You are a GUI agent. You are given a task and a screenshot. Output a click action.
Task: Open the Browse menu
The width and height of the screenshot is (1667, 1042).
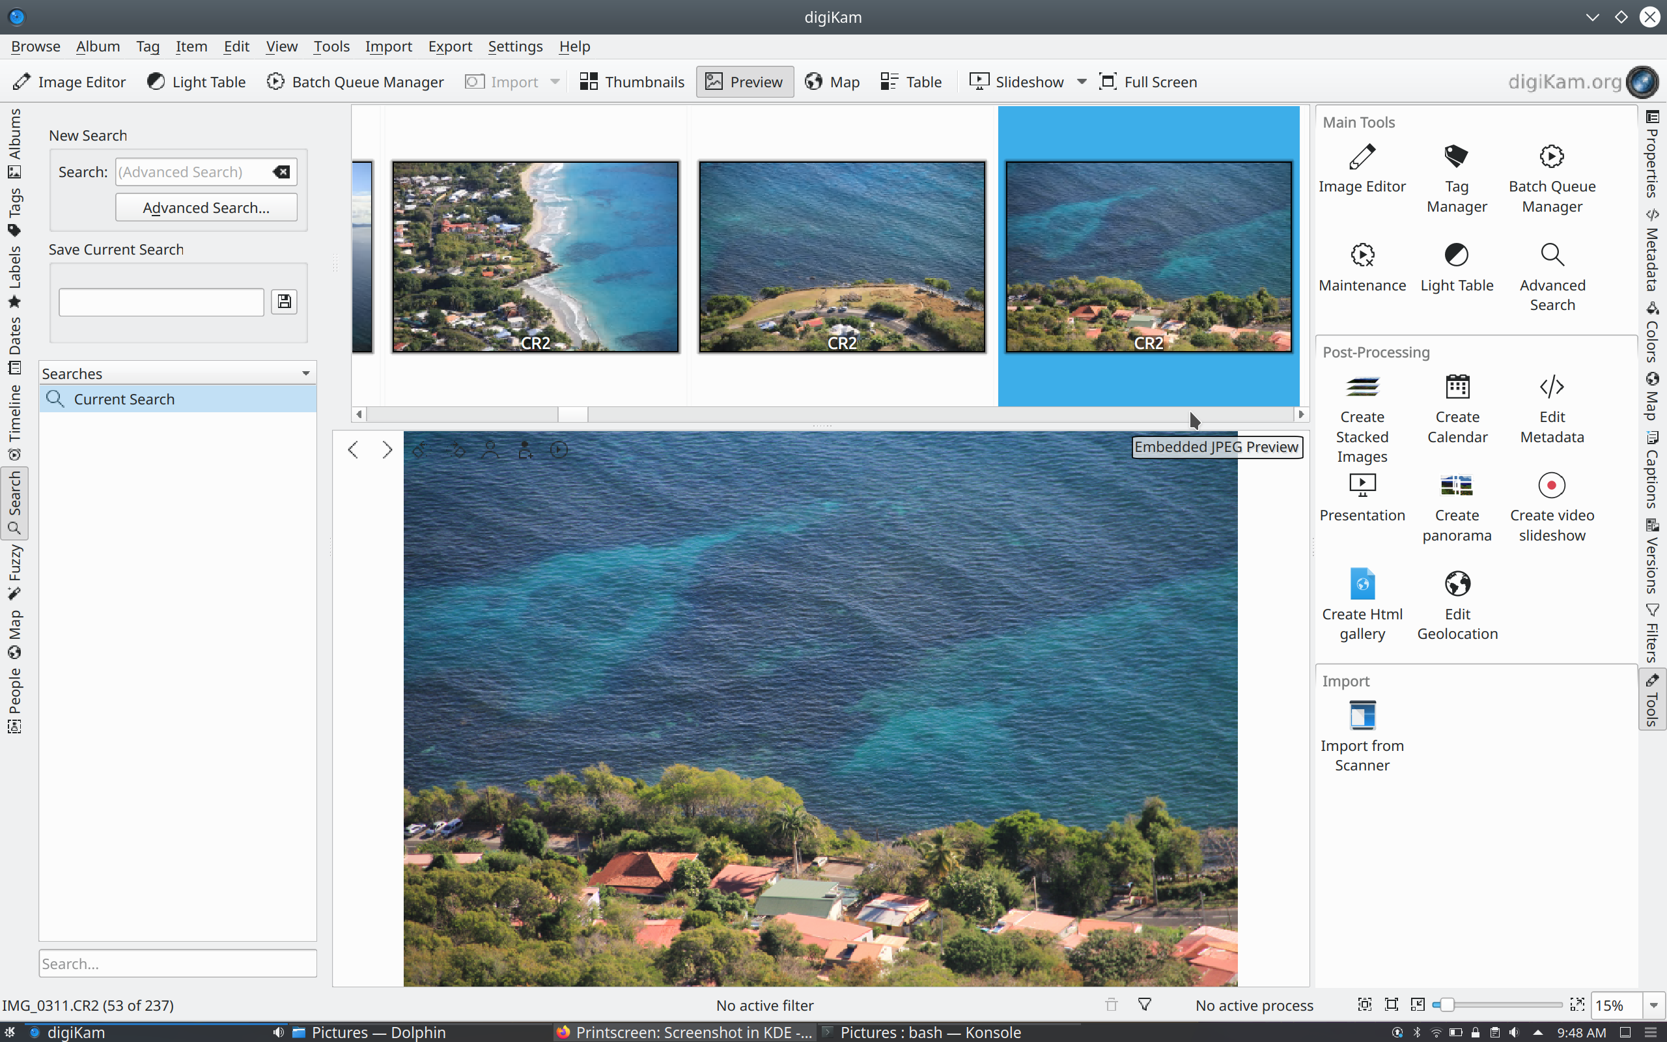tap(36, 46)
